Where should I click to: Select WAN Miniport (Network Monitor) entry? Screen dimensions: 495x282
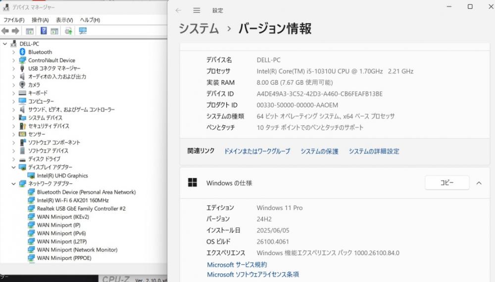77,249
